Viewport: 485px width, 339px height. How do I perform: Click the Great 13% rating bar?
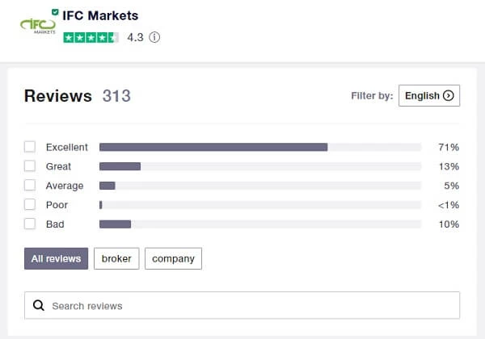pyautogui.click(x=120, y=166)
